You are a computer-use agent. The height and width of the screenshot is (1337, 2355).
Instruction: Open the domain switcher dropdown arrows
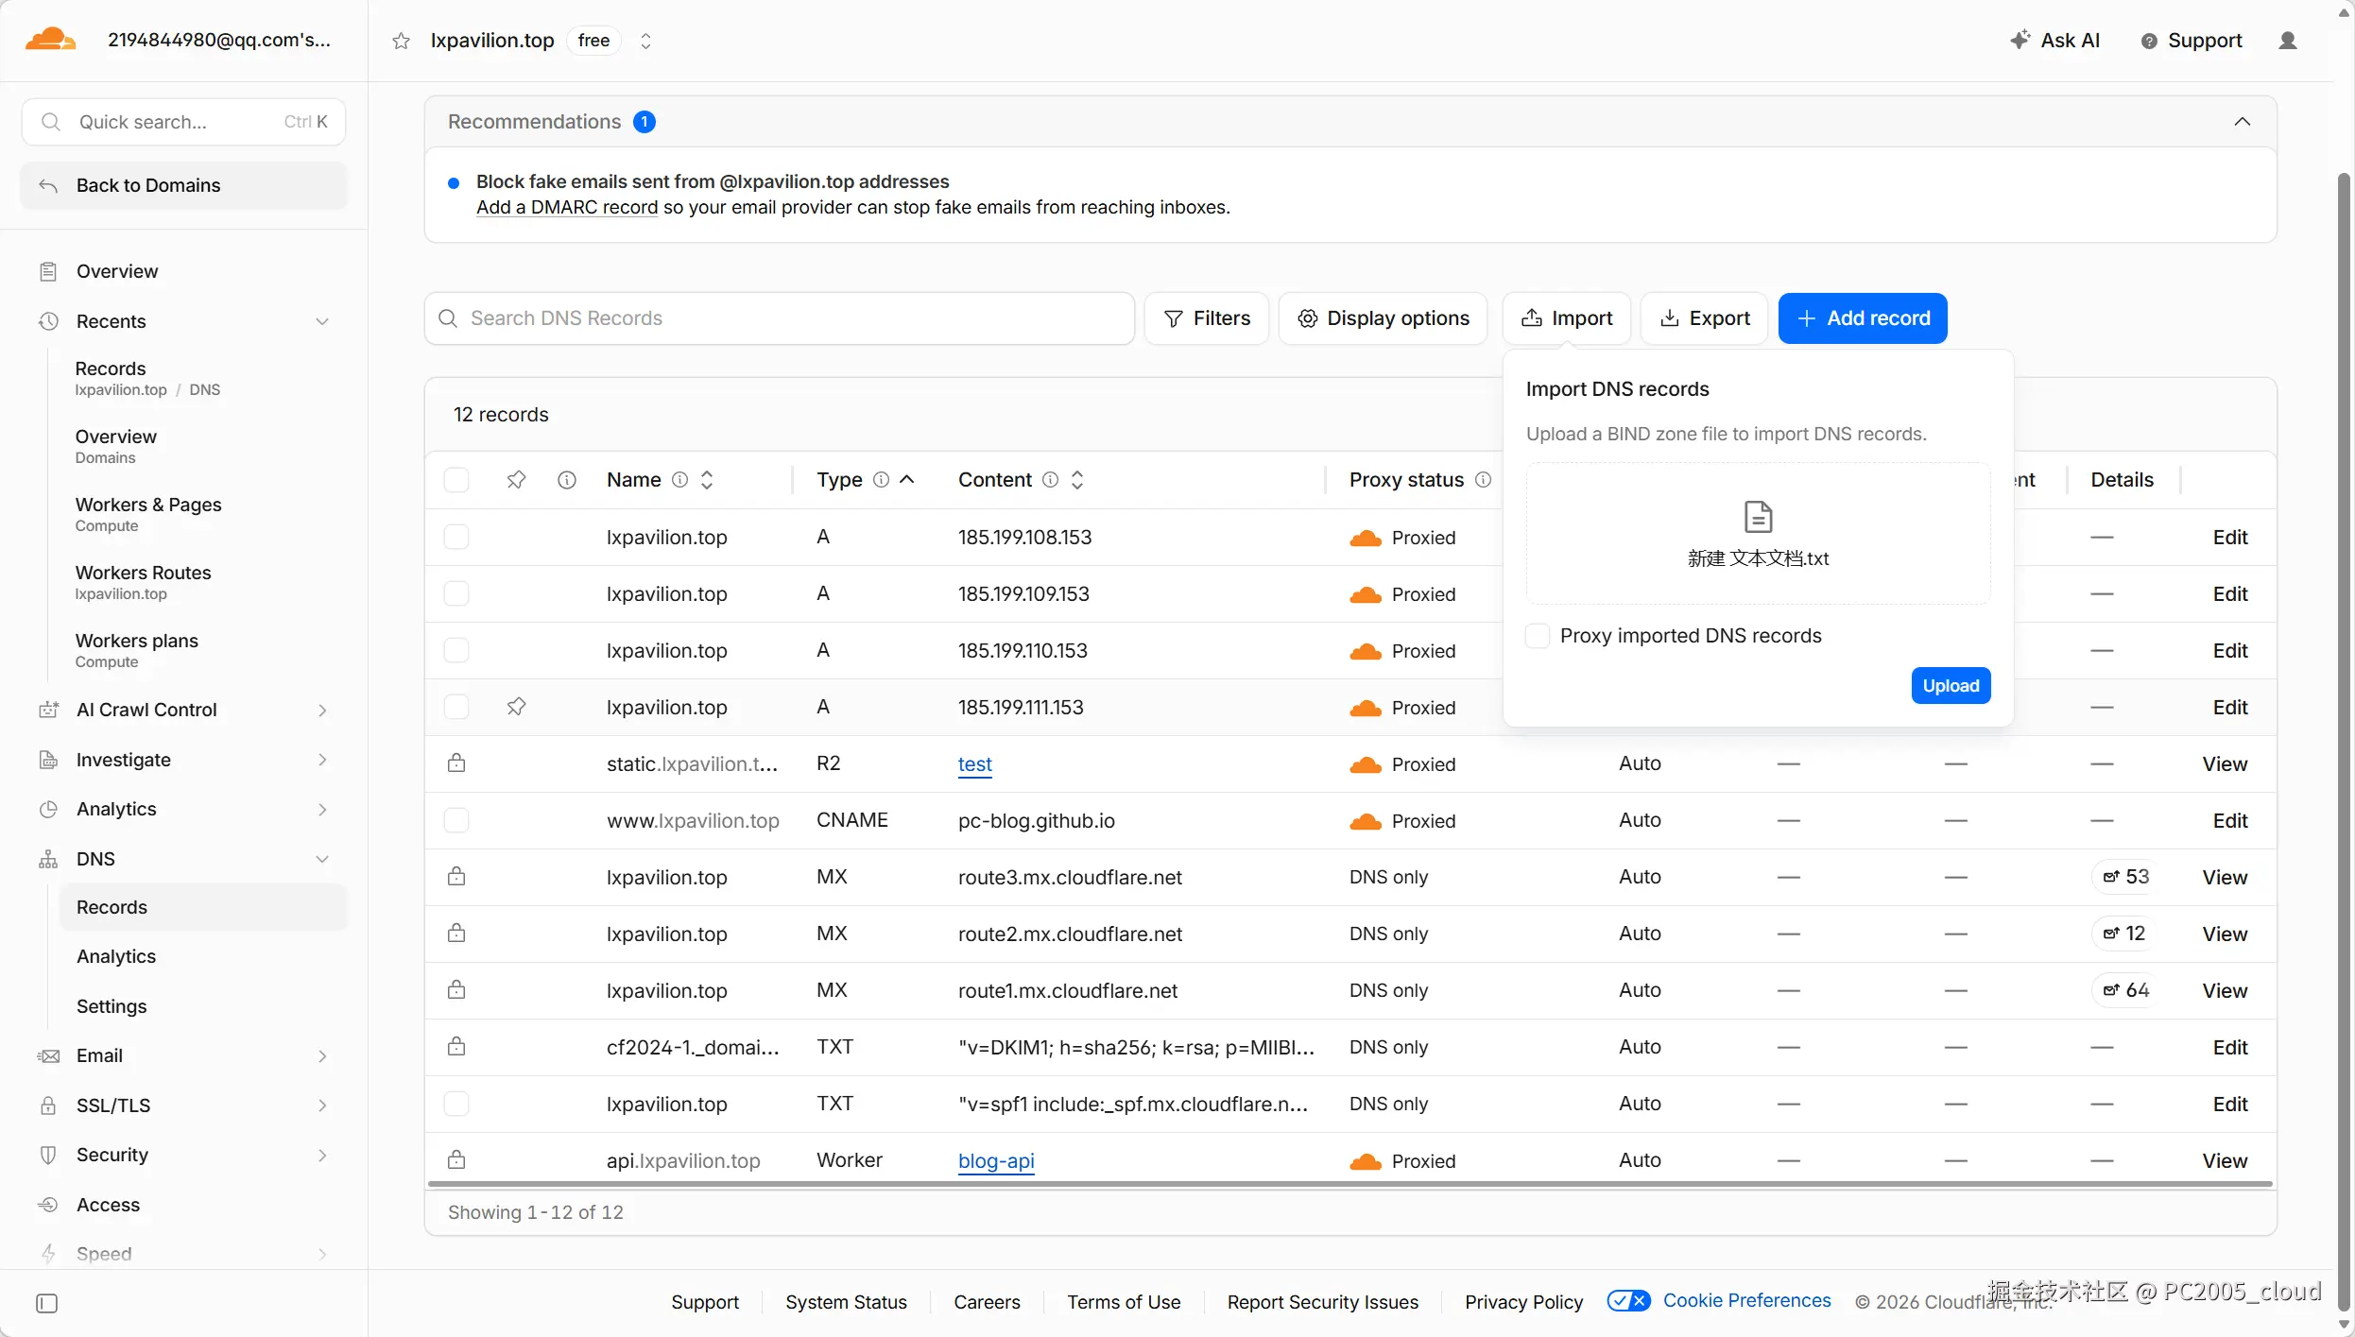pyautogui.click(x=645, y=41)
